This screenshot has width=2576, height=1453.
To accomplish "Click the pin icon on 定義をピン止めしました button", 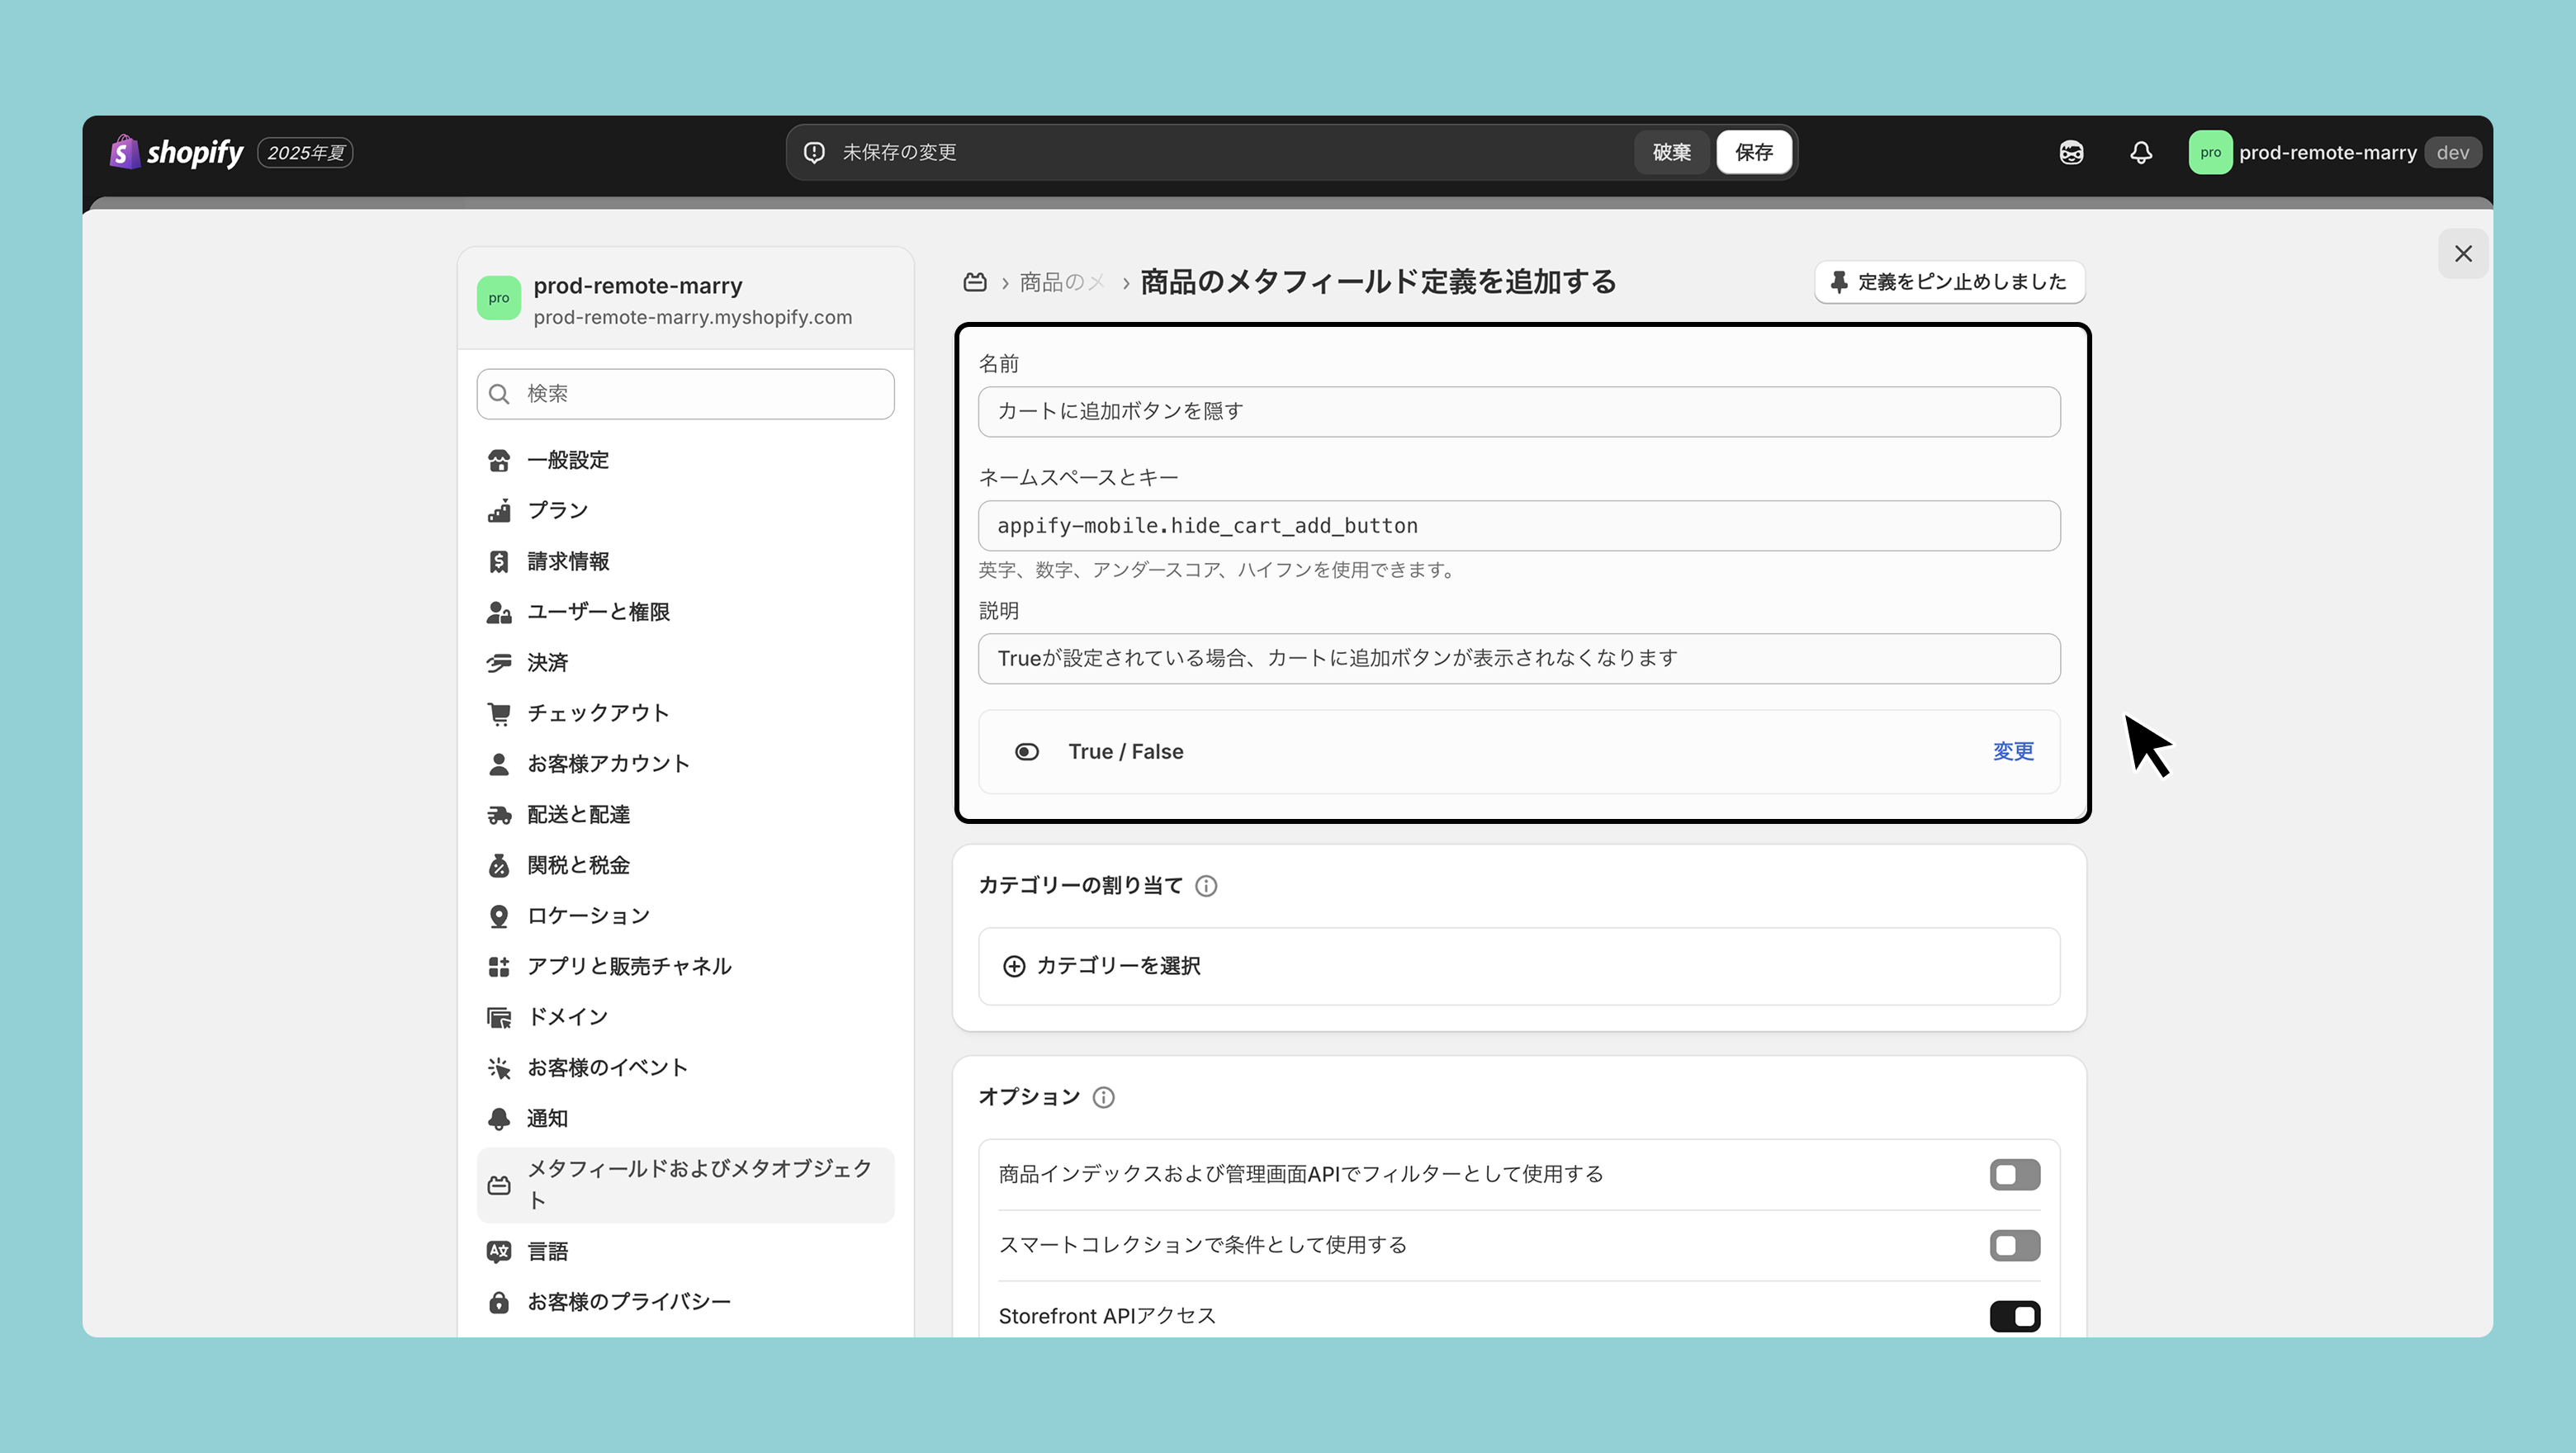I will tap(1838, 282).
